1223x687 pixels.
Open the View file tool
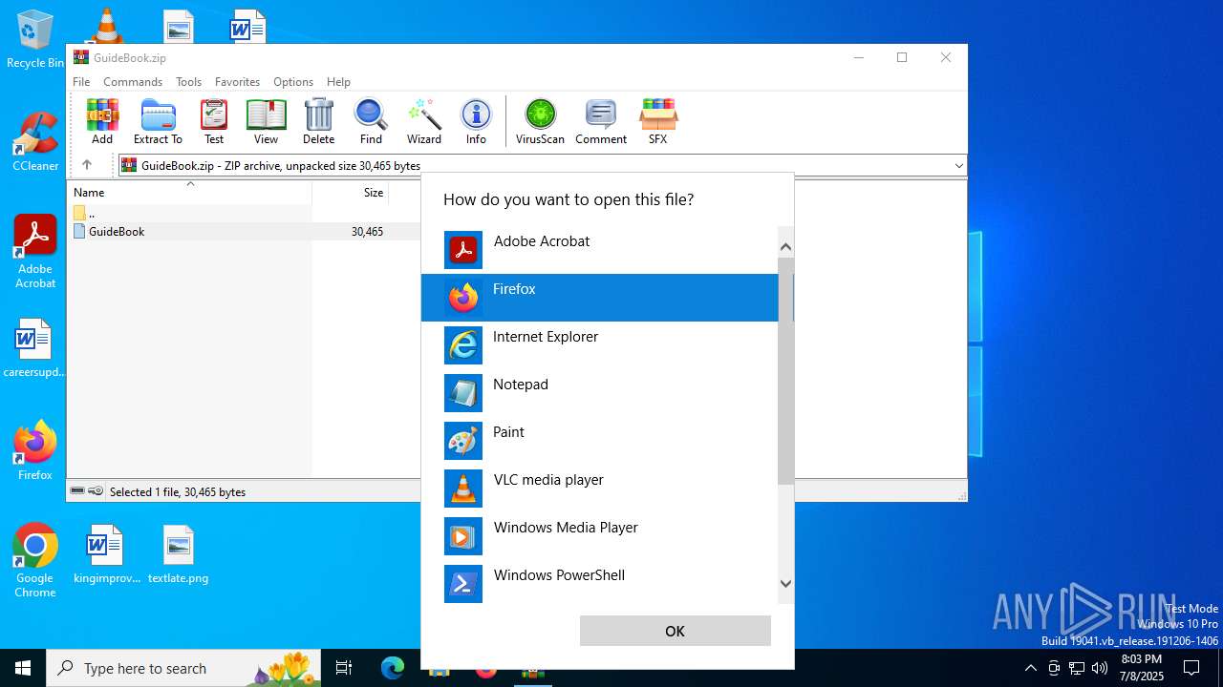click(266, 121)
